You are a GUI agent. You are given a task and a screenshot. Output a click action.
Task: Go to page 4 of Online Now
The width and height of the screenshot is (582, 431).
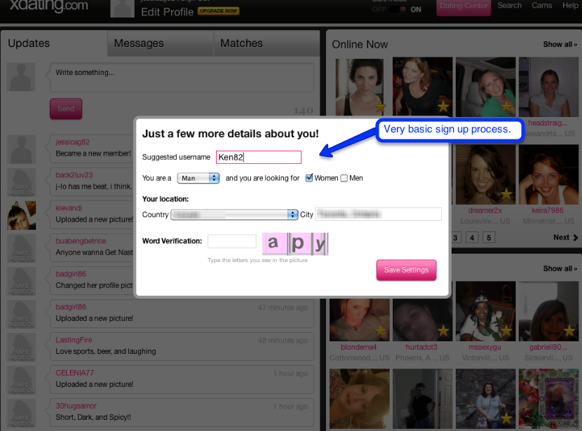(x=472, y=238)
